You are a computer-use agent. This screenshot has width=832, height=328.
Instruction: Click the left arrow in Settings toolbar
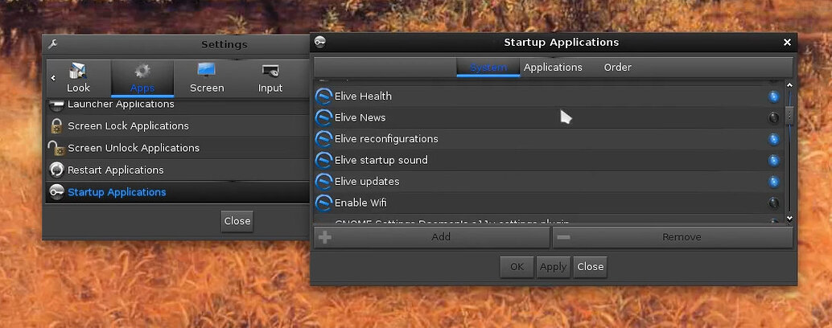click(53, 78)
